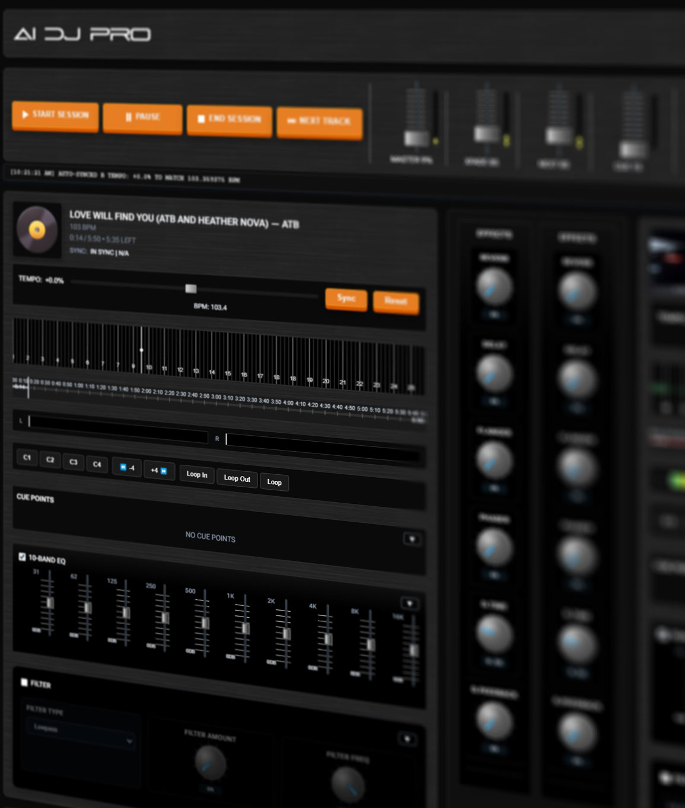Click the Filter Amount knob
This screenshot has width=685, height=808.
pos(210,762)
